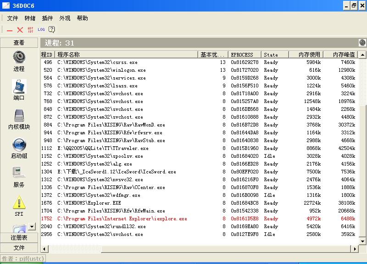Click the 进程: 31 header label
The width and height of the screenshot is (367, 264).
pyautogui.click(x=60, y=43)
